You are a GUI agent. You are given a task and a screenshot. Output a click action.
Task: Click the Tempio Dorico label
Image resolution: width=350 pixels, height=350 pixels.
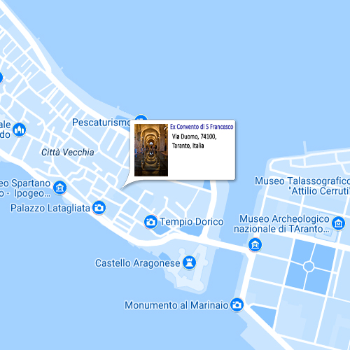[192, 222]
